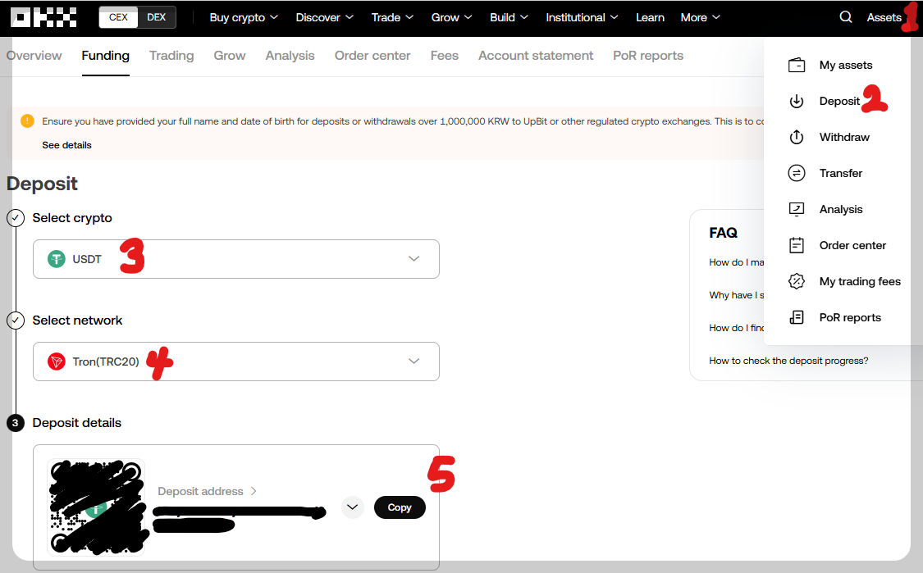
Task: Click the Select crypto step checkmark
Action: point(16,218)
